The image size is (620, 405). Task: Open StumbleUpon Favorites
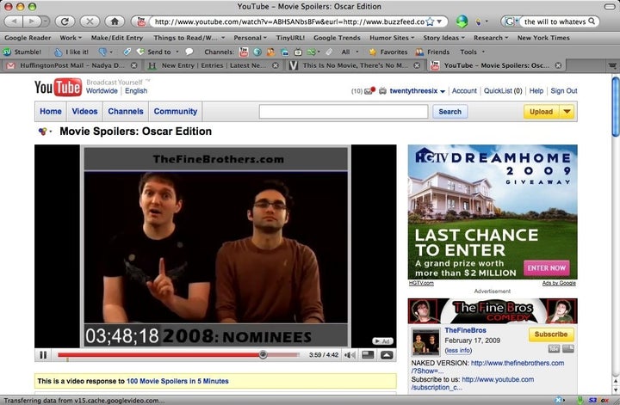click(x=387, y=52)
